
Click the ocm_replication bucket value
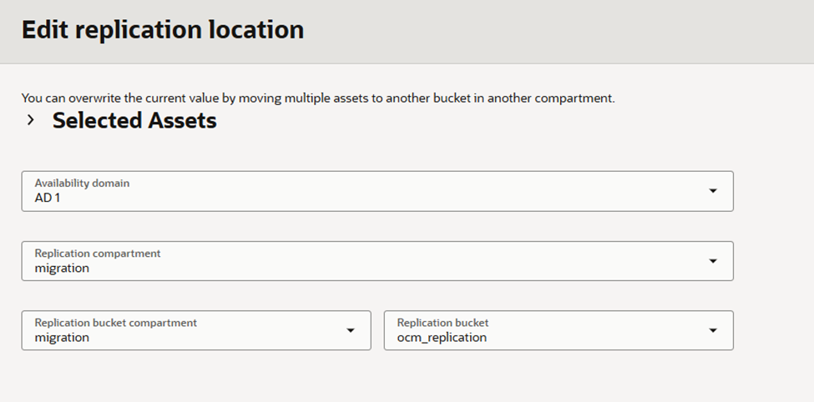tap(442, 338)
